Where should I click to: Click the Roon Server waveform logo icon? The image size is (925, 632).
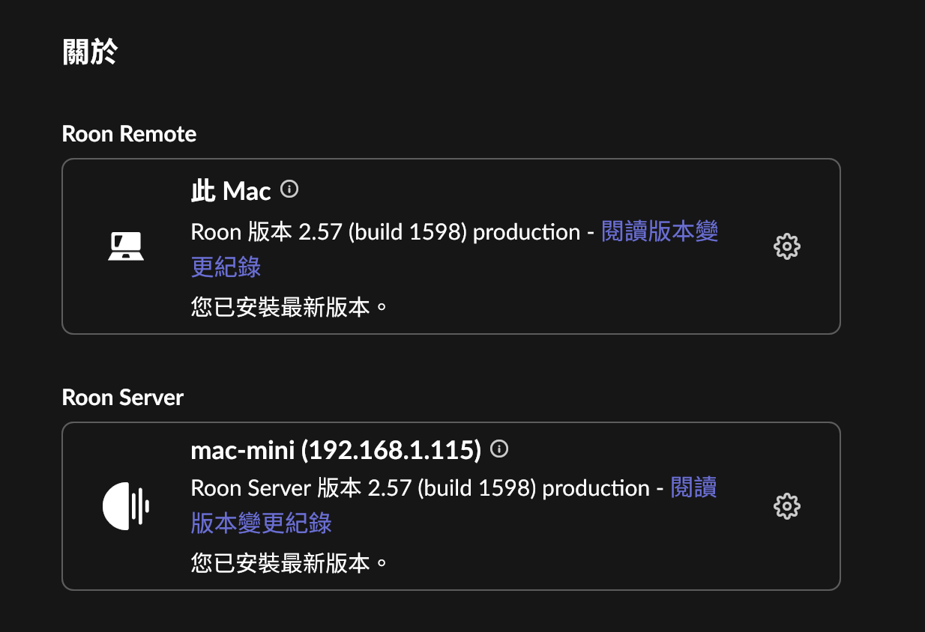126,507
